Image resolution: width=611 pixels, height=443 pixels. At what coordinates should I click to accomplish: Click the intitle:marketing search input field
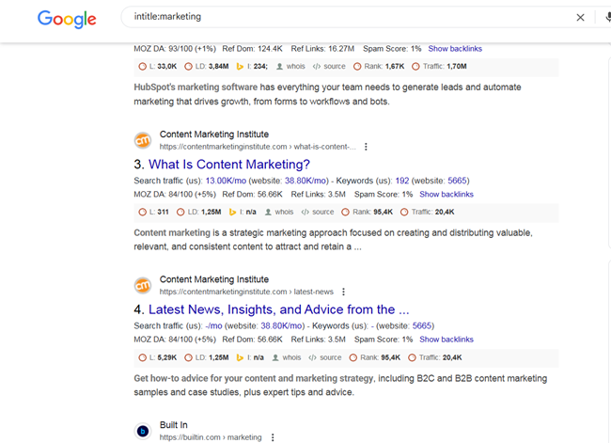click(x=351, y=17)
